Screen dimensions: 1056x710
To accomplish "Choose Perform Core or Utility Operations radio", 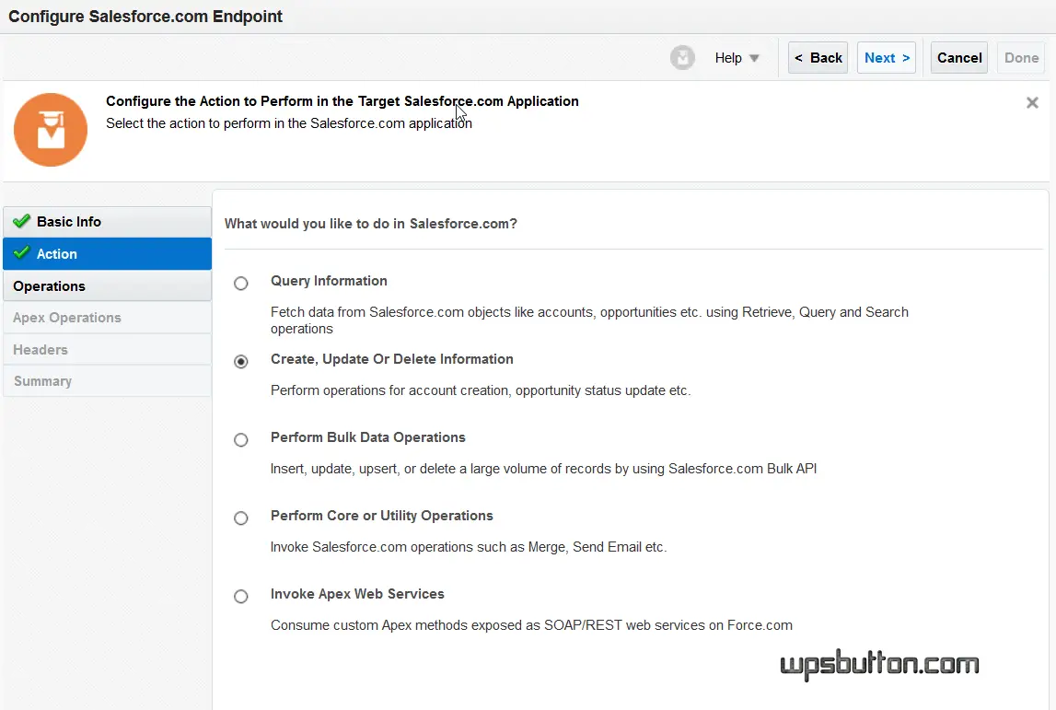I will (x=240, y=518).
